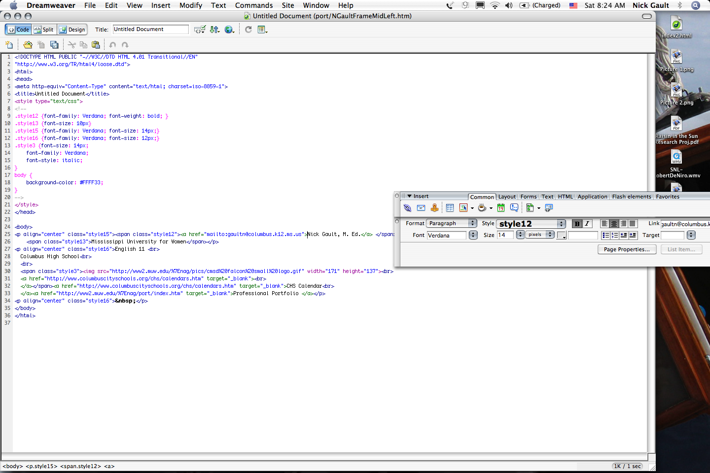
Task: Open the Format Paragraph dropdown
Action: click(x=452, y=223)
